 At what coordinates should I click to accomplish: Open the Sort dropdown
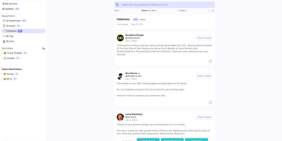118,11
